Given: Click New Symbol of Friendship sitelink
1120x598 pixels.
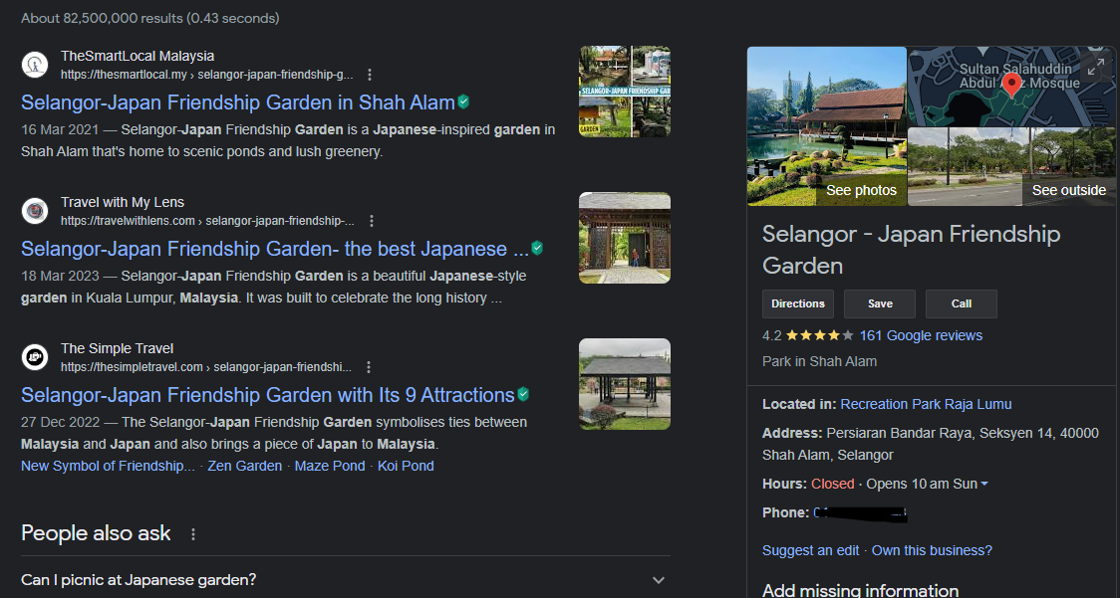Looking at the screenshot, I should point(108,466).
